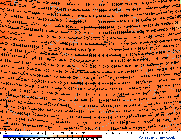Click the weatheronline.co.uk copyright link
This screenshot has height=140, width=181.
coord(157,137)
